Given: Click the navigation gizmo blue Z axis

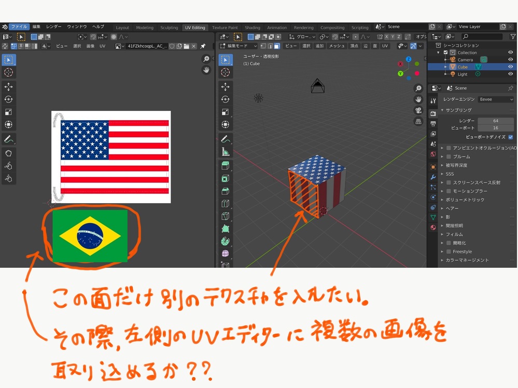Looking at the screenshot, I should 409,60.
